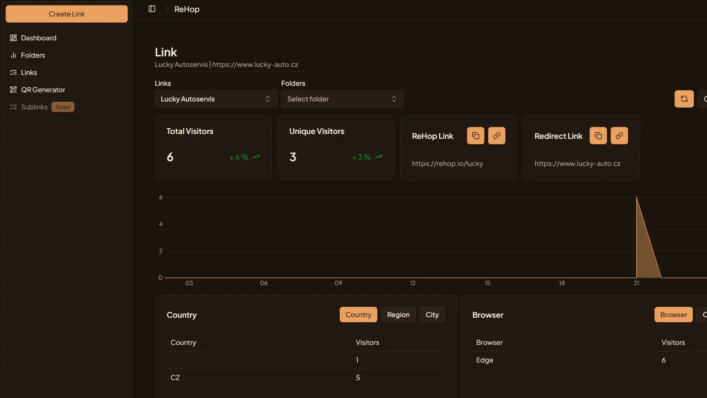Click the Visitors column header in Browser table
Screen dimensions: 707x398
(673, 343)
